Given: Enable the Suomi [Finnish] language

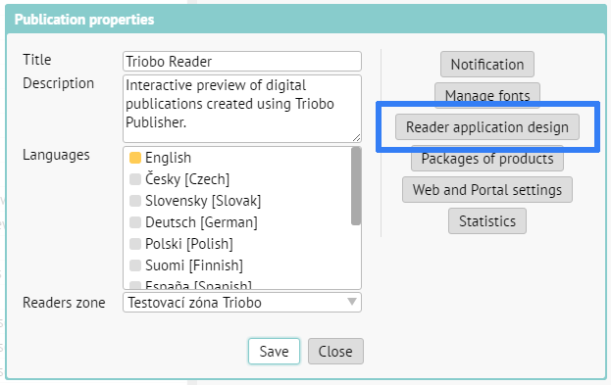Looking at the screenshot, I should (135, 265).
